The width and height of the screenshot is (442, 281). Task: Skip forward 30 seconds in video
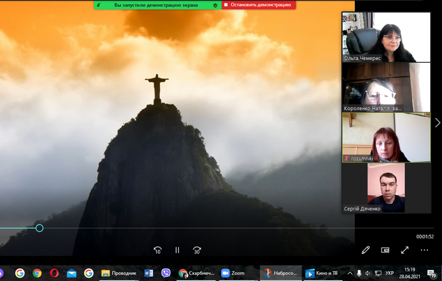pos(197,250)
